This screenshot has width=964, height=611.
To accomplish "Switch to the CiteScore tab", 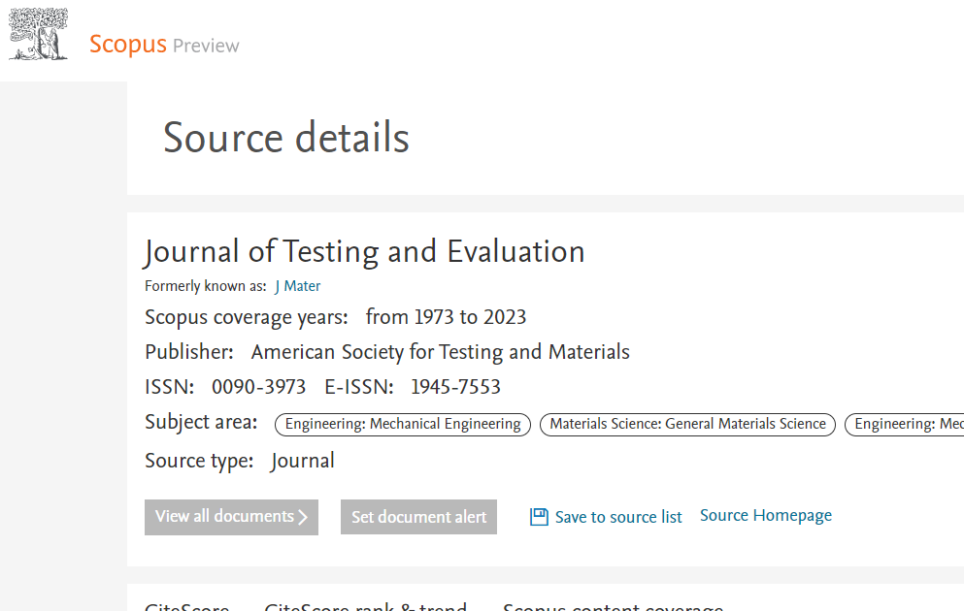I will pos(186,606).
